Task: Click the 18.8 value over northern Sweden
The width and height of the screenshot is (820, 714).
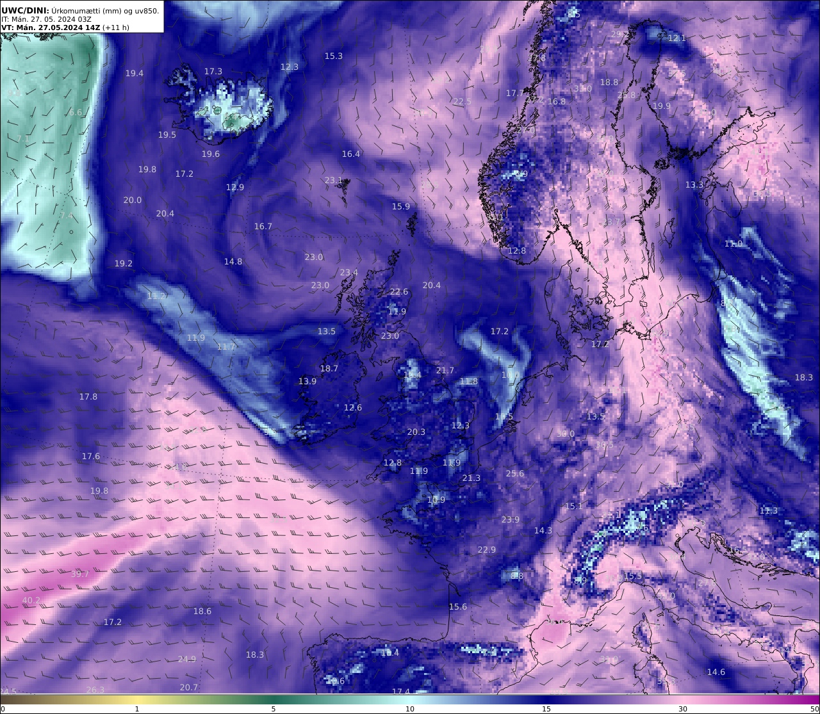Action: tap(609, 83)
